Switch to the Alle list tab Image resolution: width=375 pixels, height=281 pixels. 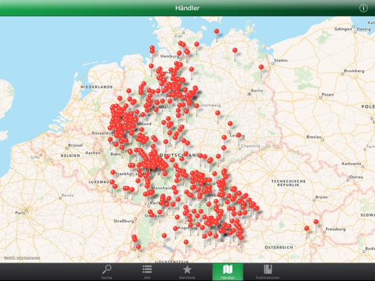click(147, 272)
